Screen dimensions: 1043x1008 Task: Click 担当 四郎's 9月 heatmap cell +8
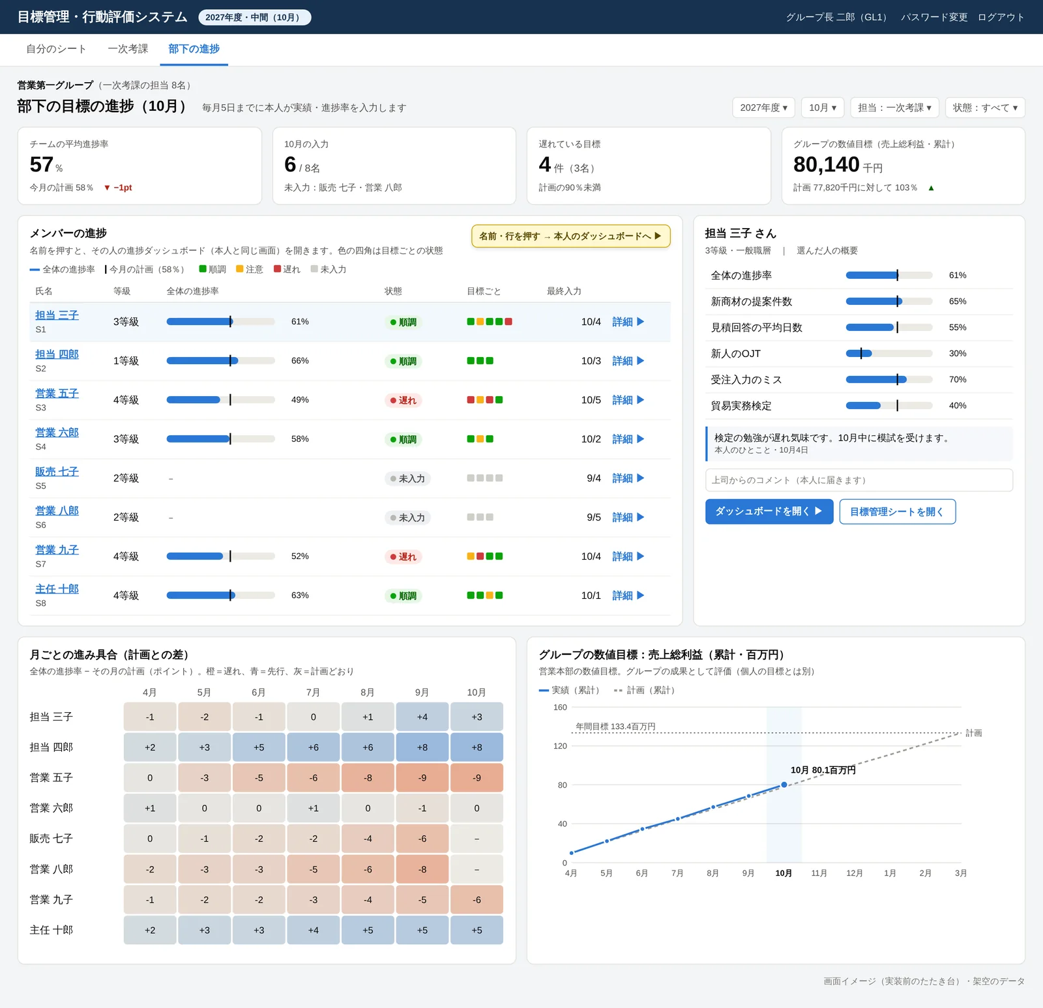[x=422, y=747]
